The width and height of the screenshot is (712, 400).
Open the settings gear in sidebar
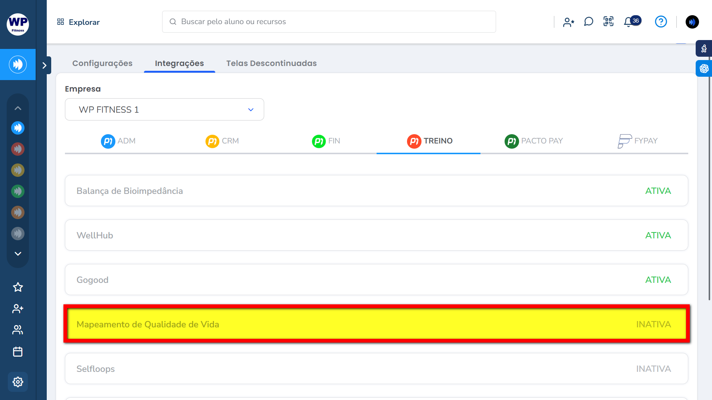[18, 382]
